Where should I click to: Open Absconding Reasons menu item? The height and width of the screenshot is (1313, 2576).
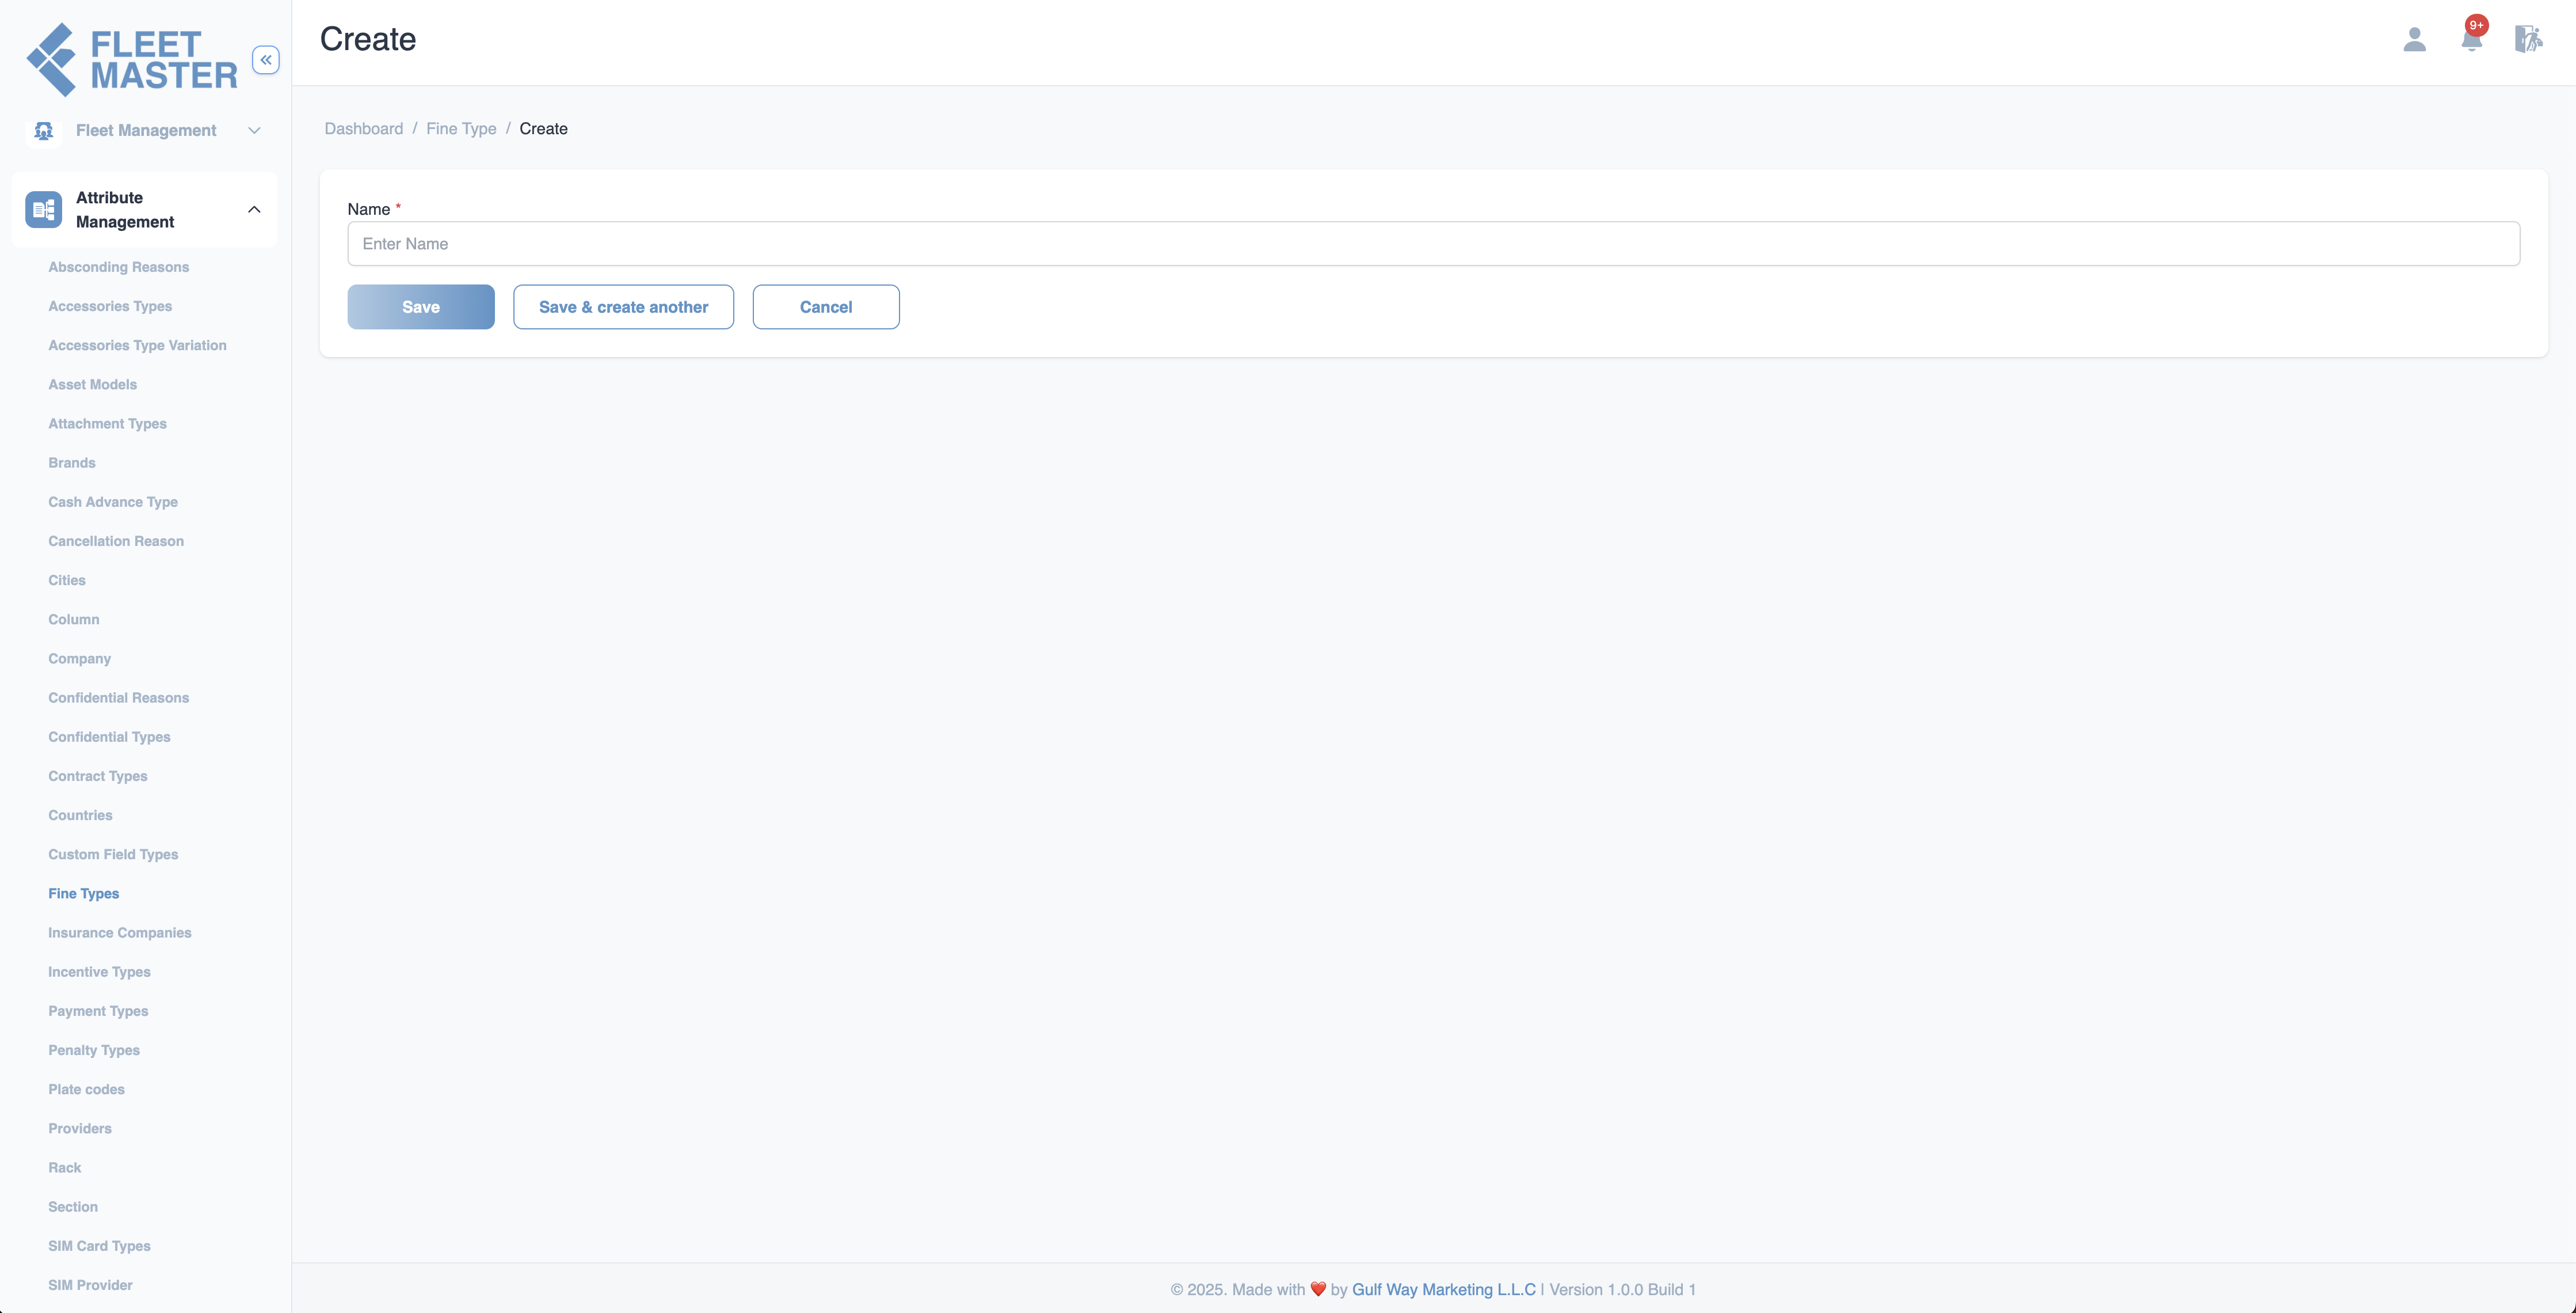pos(118,266)
